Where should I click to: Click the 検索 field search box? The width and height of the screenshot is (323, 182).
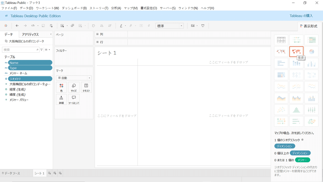pyautogui.click(x=21, y=50)
